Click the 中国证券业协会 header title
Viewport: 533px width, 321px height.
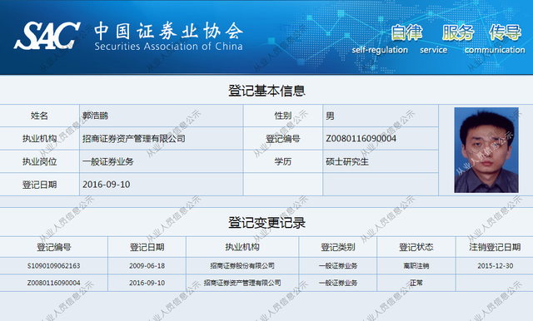(x=168, y=31)
